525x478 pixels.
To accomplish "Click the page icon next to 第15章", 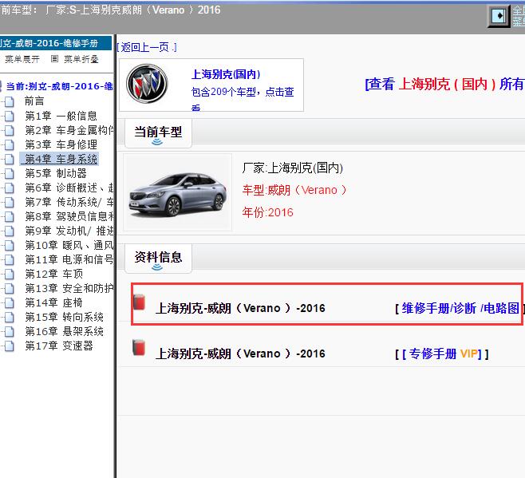I will click(x=10, y=318).
